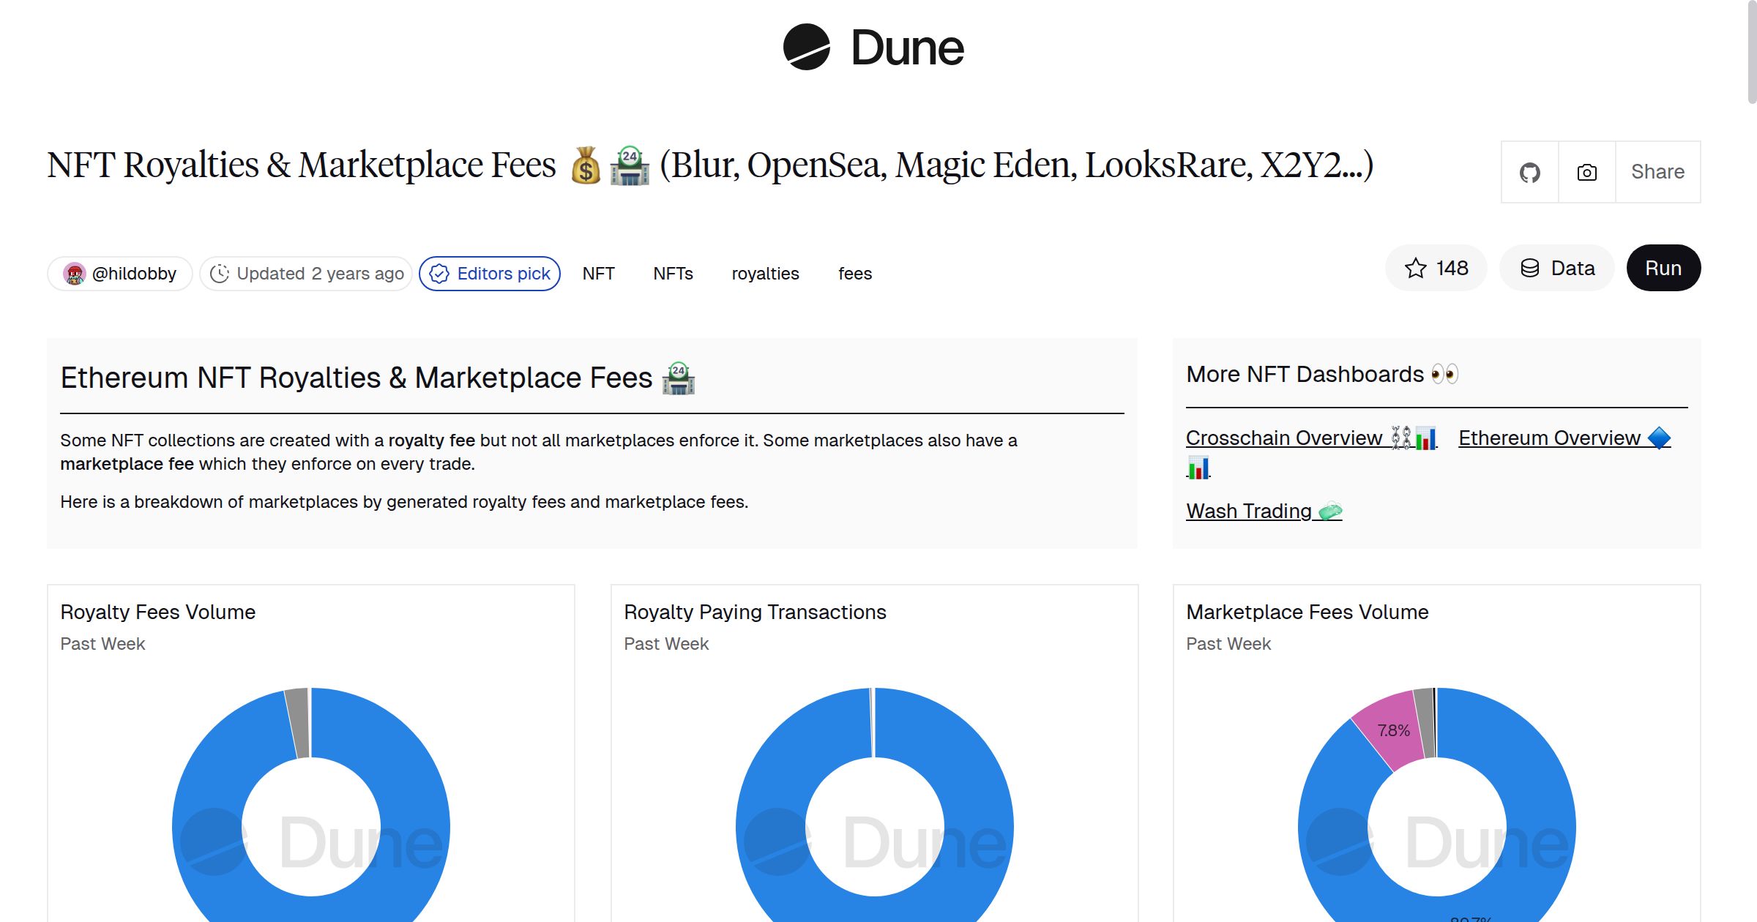
Task: Select the fees tag
Action: [x=854, y=273]
